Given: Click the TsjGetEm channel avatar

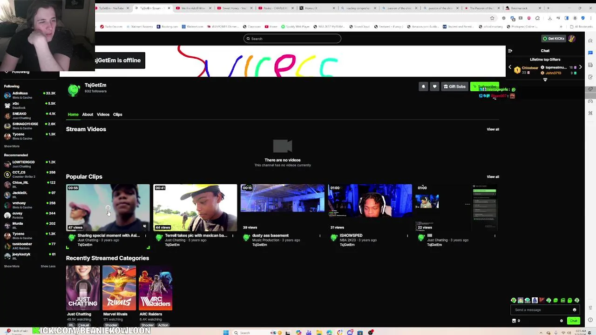Looking at the screenshot, I should [74, 90].
